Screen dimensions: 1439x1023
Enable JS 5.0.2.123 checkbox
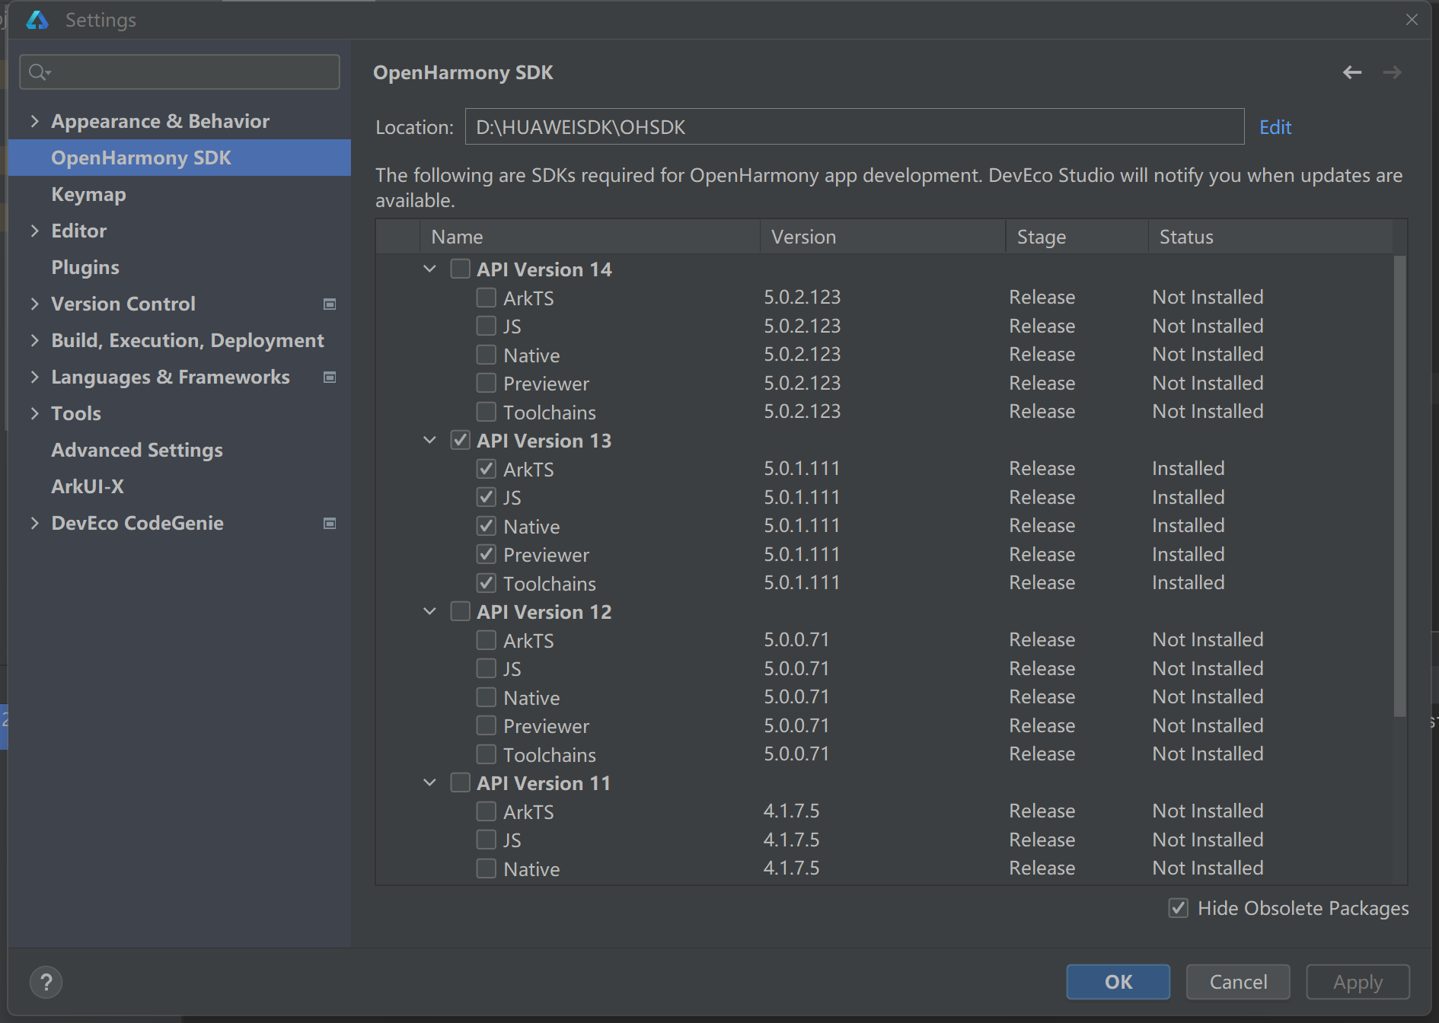(x=486, y=326)
